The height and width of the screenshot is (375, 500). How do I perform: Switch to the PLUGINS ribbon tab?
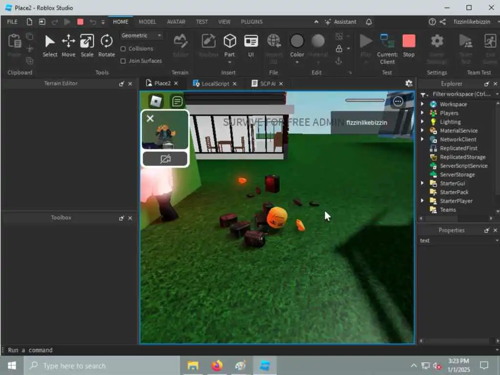point(251,21)
